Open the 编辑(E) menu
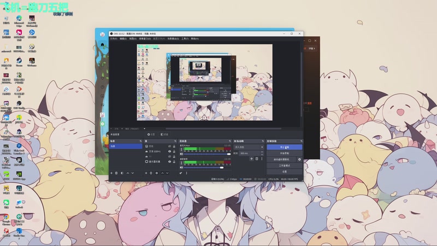Image resolution: width=437 pixels, height=246 pixels. pos(123,39)
